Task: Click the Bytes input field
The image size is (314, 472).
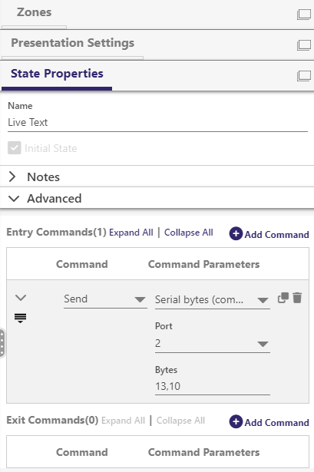Action: pyautogui.click(x=212, y=386)
